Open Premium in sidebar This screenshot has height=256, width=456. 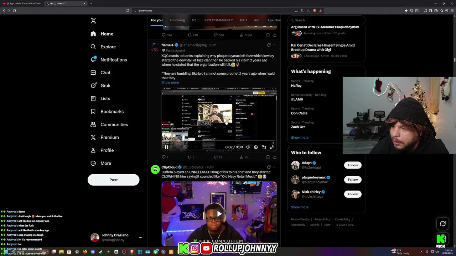(x=104, y=137)
